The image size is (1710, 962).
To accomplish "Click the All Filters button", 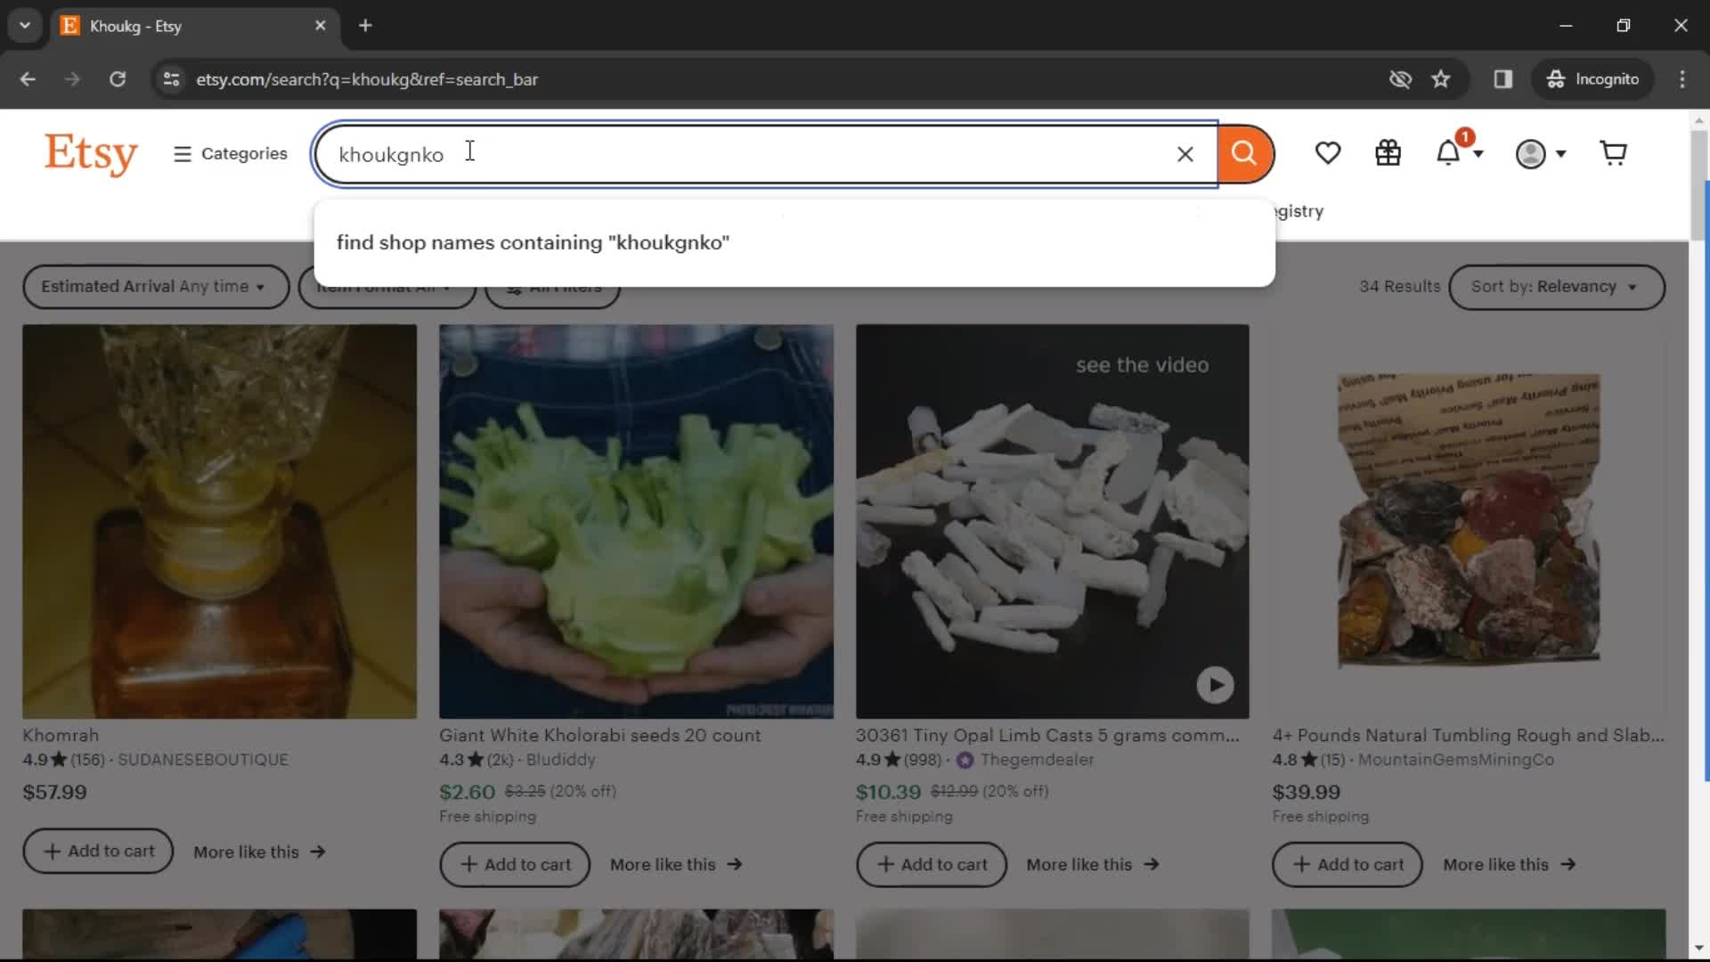I will pyautogui.click(x=553, y=285).
